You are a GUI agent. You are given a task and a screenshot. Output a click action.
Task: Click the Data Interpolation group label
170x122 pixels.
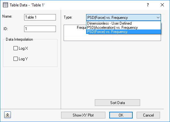coord(19,39)
